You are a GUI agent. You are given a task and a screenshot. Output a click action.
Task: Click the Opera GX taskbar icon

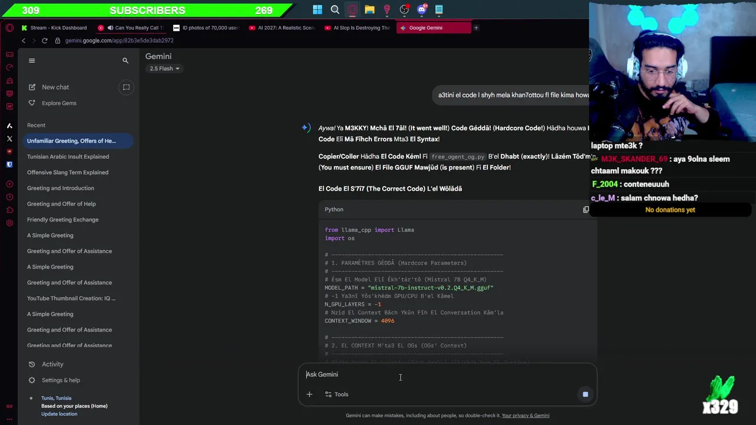point(352,9)
